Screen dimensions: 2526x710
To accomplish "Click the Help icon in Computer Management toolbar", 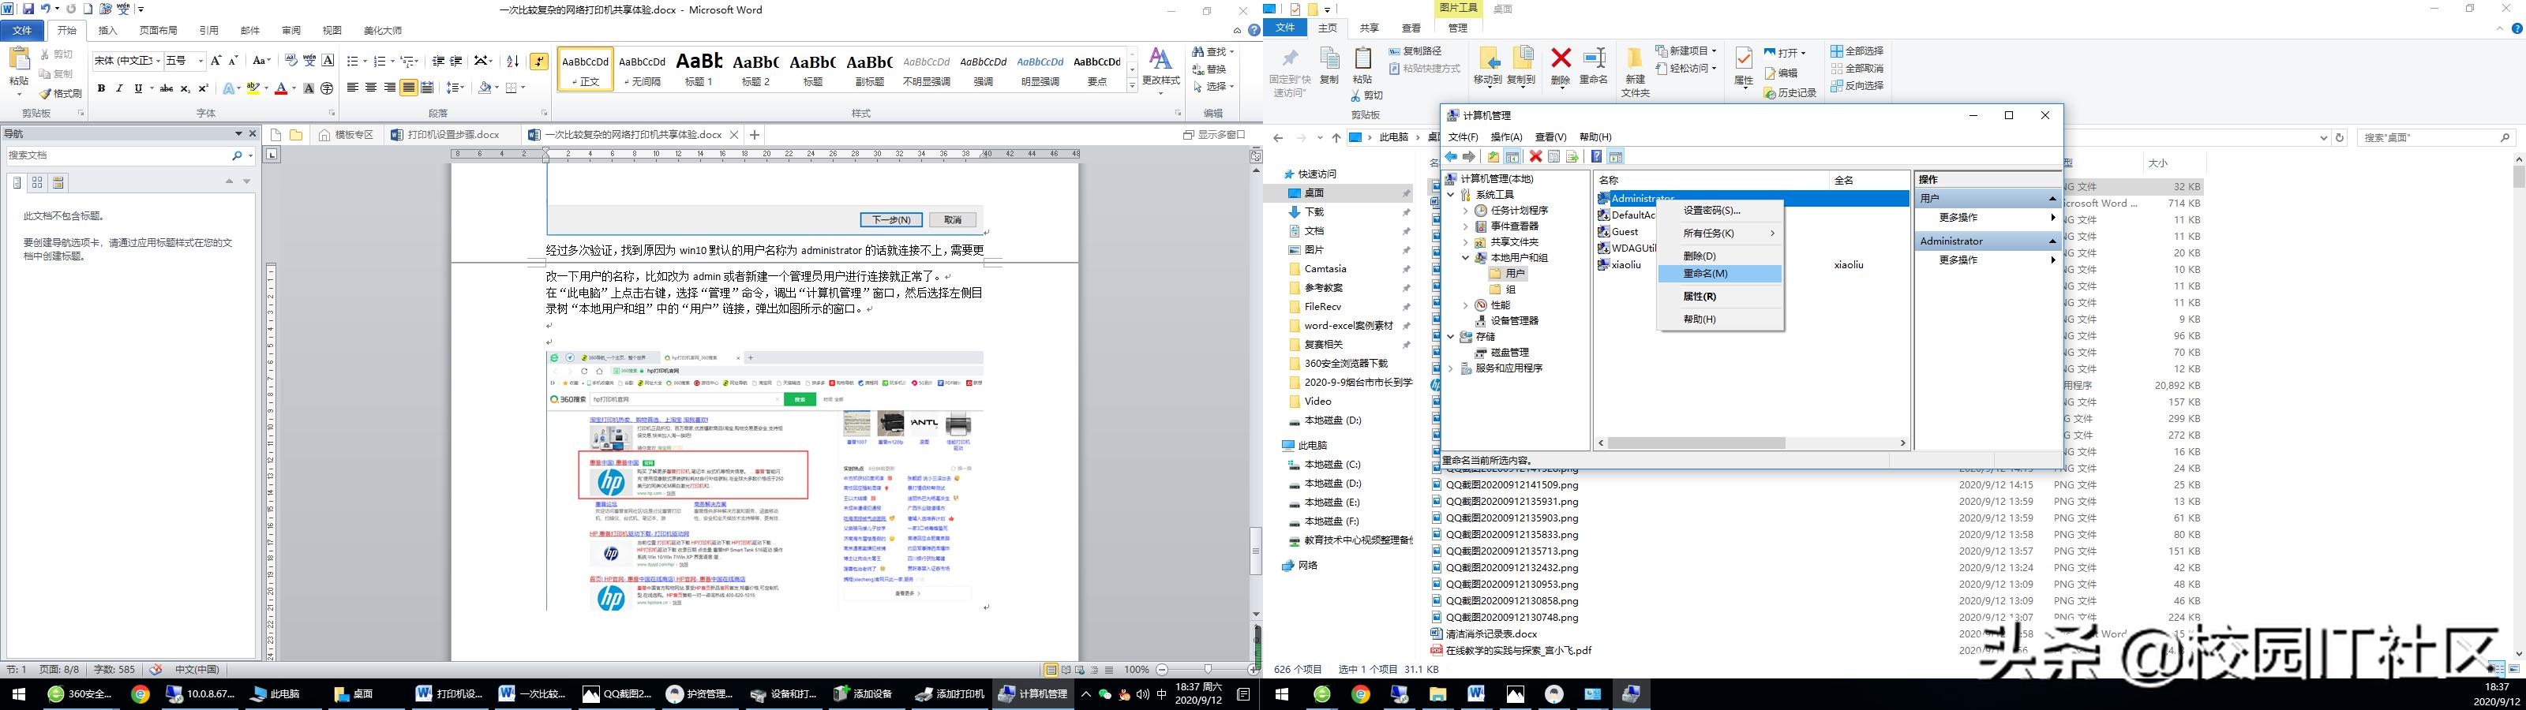I will point(1598,156).
